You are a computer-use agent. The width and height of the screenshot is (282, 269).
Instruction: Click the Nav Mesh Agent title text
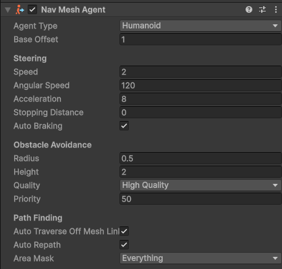click(74, 9)
